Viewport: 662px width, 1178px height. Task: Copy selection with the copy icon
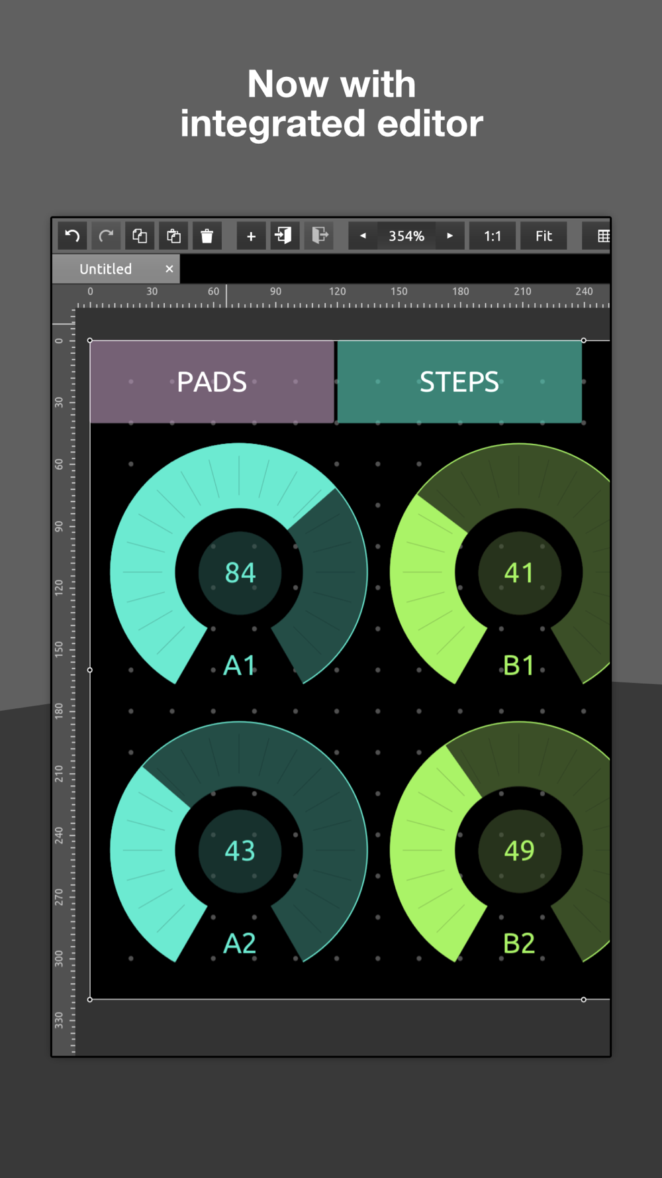tap(140, 236)
